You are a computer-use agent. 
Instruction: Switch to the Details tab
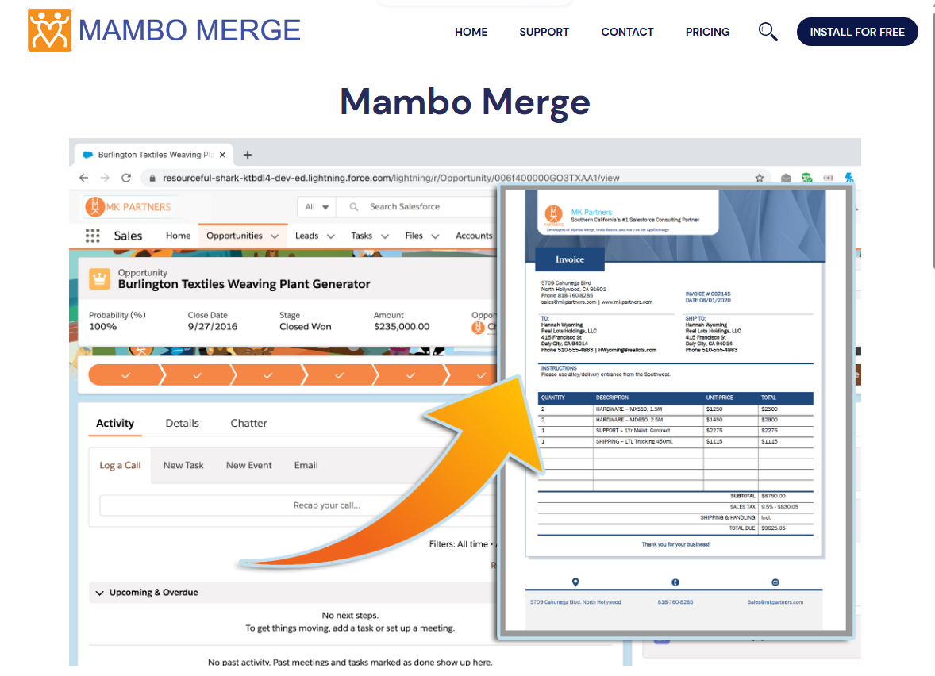click(182, 423)
